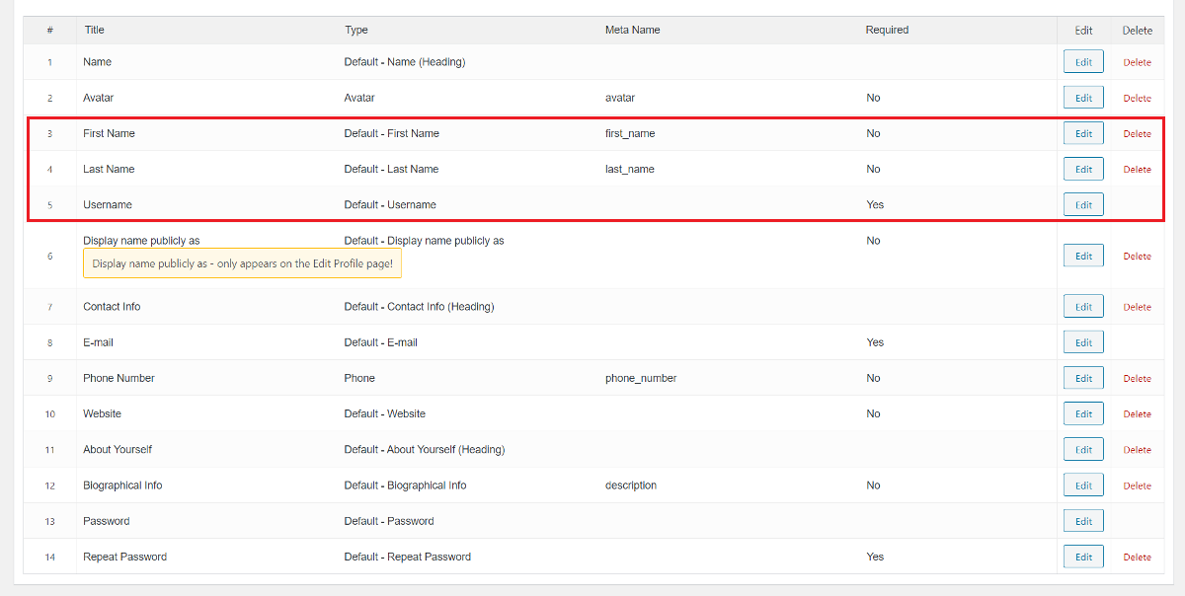Screen dimensions: 1185x596
Task: Click Edit button for Name row
Action: [x=1083, y=62]
